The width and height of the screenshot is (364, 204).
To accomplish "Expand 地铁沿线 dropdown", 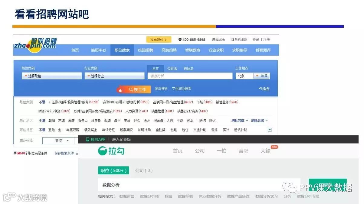I will click(x=259, y=121).
